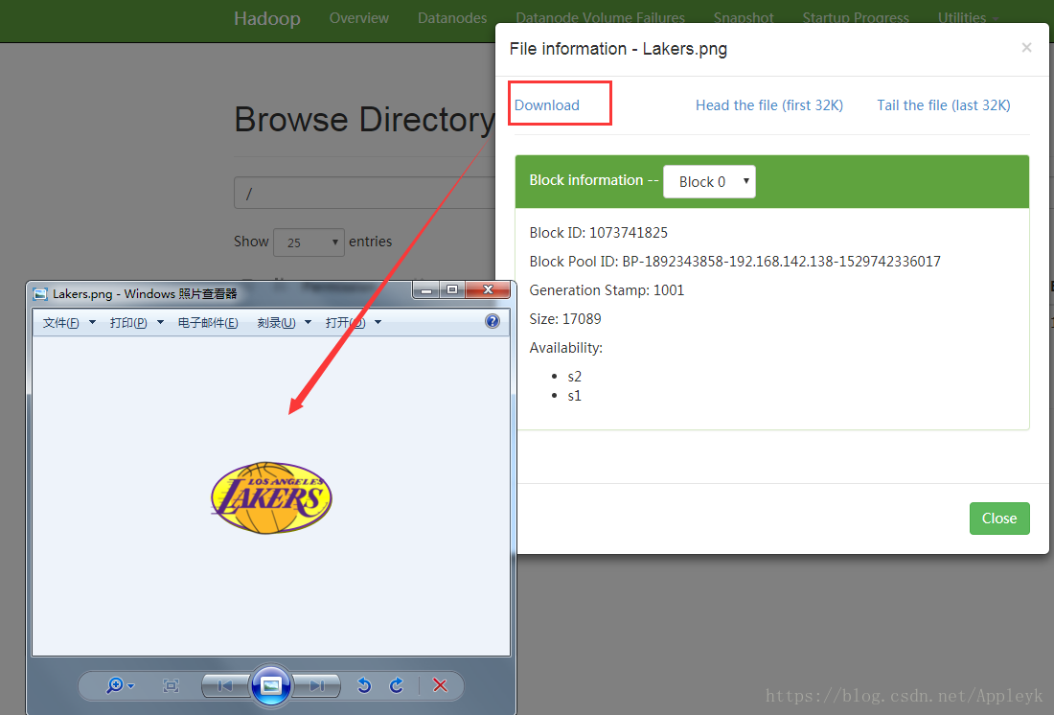Click the green Close button

998,519
